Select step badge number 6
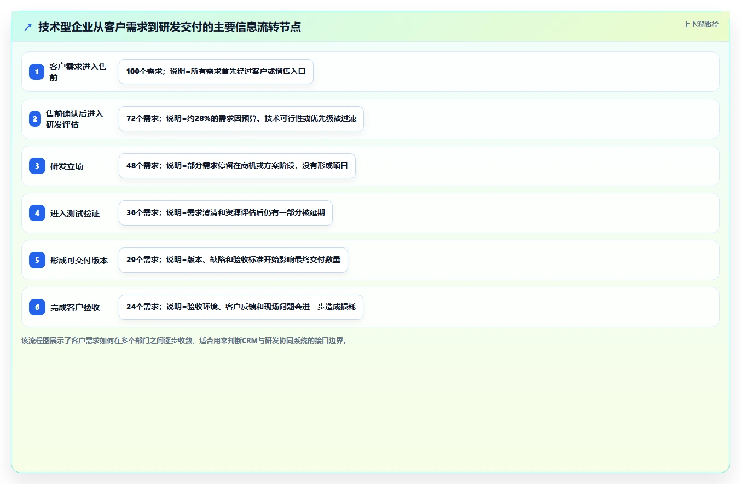The width and height of the screenshot is (741, 484). (37, 307)
